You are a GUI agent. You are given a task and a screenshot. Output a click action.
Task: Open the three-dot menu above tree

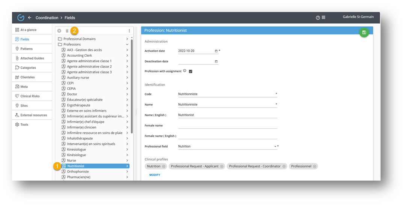tap(129, 31)
